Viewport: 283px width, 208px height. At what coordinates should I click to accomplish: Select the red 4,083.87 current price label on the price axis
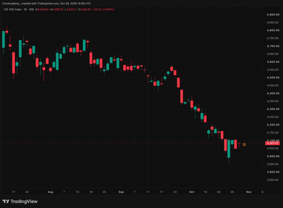(272, 143)
